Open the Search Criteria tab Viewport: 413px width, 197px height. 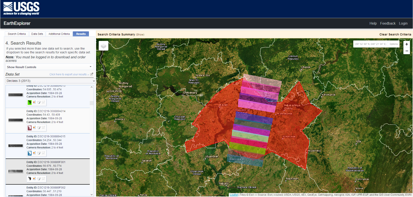pyautogui.click(x=17, y=34)
